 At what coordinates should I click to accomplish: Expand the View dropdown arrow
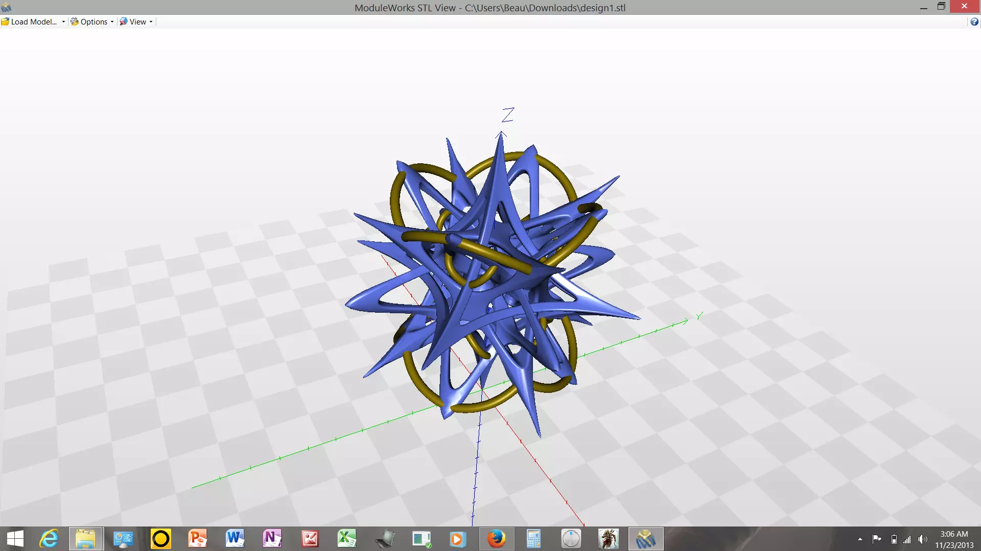pyautogui.click(x=151, y=21)
